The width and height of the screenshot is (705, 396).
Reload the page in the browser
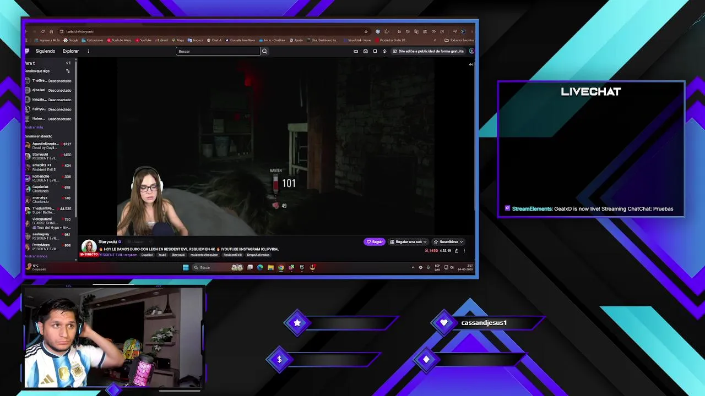coord(42,31)
